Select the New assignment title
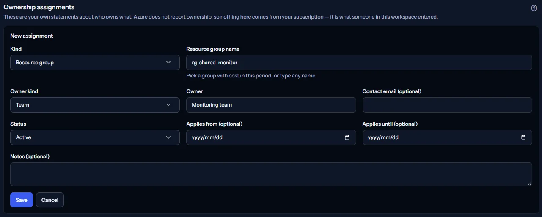The image size is (542, 217). pyautogui.click(x=32, y=36)
